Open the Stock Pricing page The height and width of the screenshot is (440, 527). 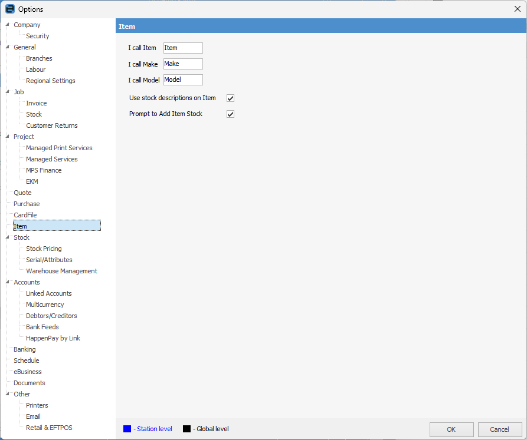click(44, 249)
